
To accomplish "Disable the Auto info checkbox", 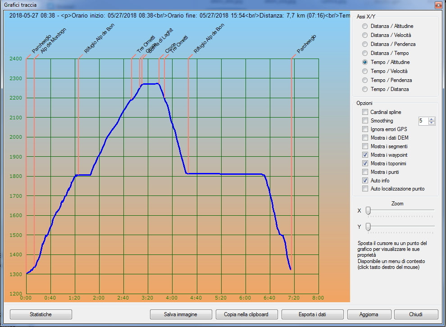I will click(365, 181).
